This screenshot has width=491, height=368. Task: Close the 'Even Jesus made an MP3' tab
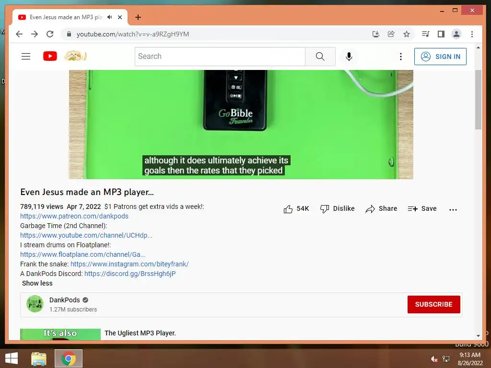coord(119,17)
